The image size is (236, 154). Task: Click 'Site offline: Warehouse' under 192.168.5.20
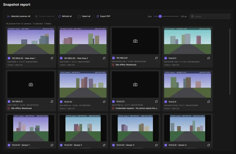point(126,65)
